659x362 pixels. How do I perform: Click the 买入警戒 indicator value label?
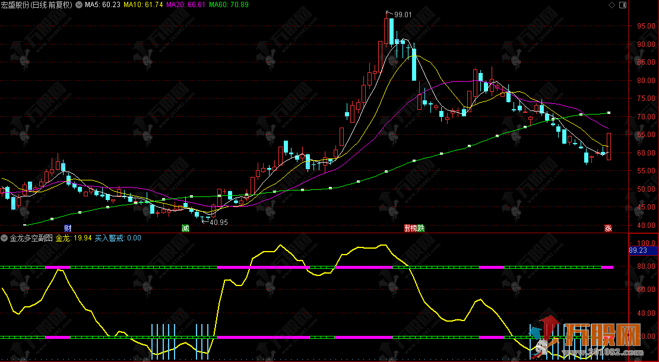pos(118,238)
